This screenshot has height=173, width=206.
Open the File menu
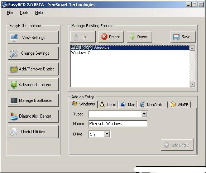pos(10,13)
